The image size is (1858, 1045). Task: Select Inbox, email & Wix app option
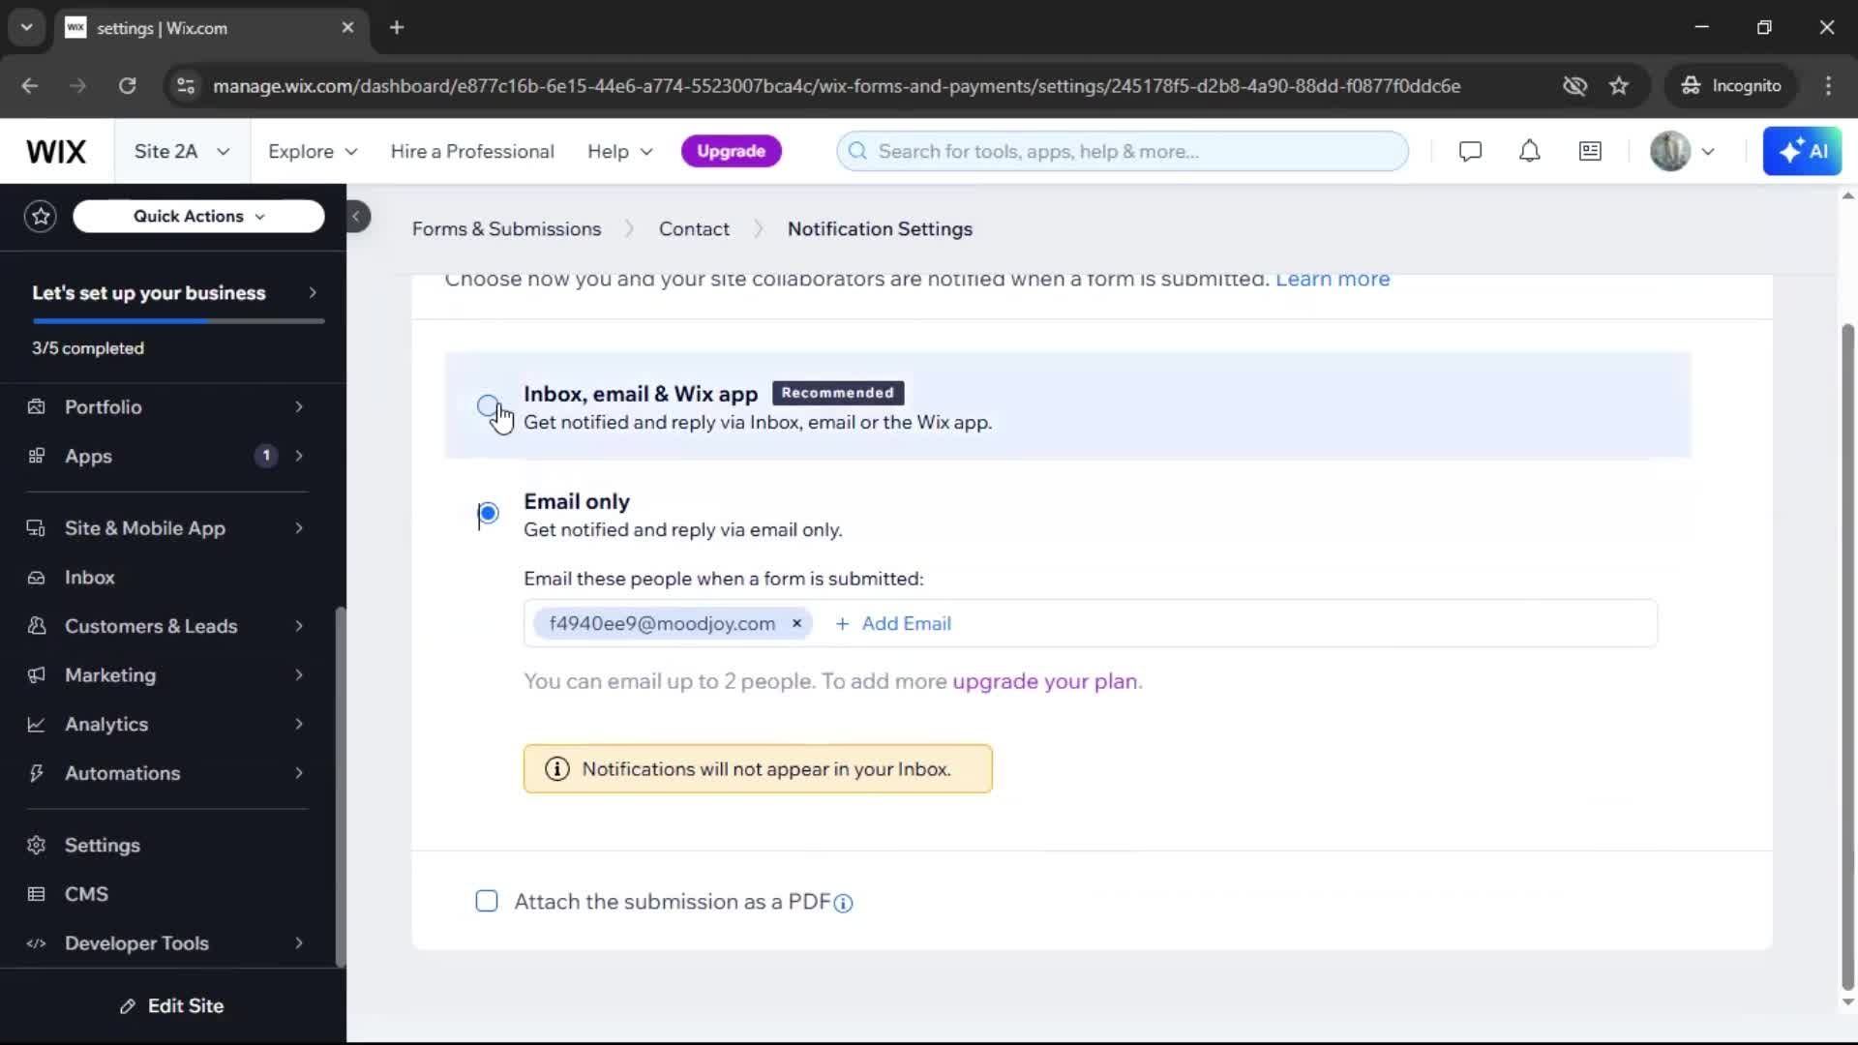488,405
